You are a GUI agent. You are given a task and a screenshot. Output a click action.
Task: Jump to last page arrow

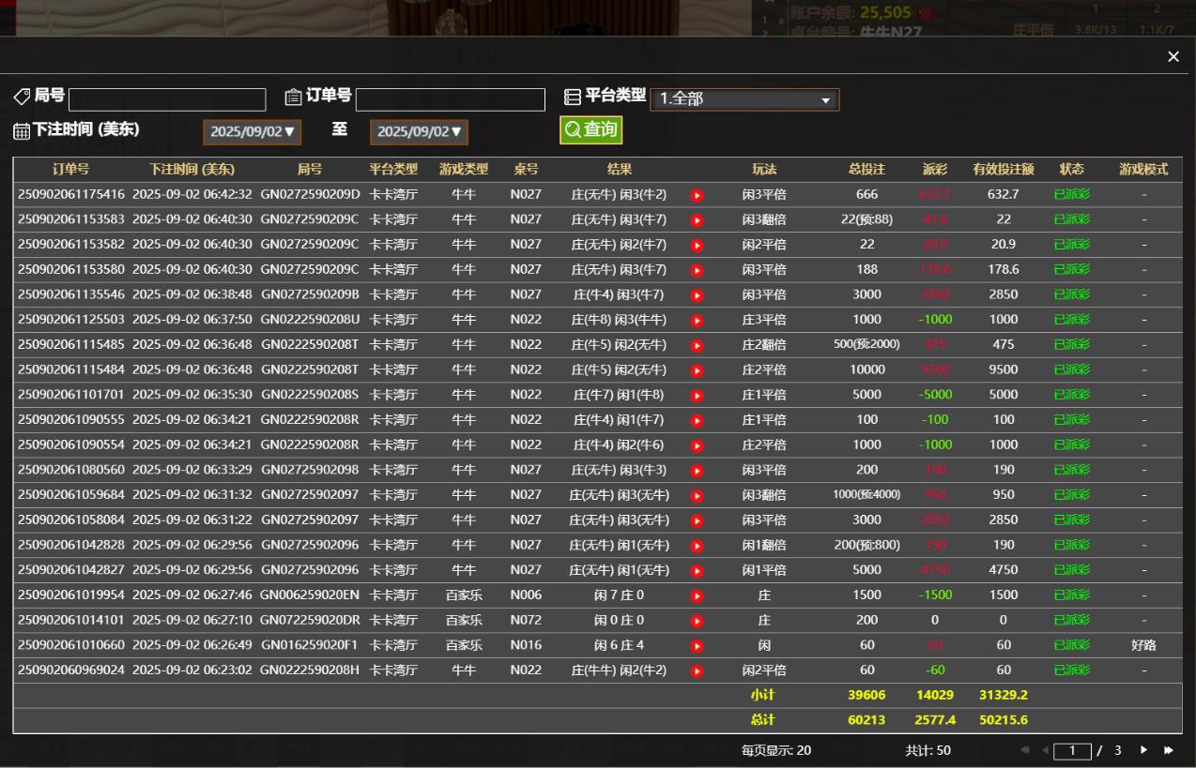coord(1169,750)
